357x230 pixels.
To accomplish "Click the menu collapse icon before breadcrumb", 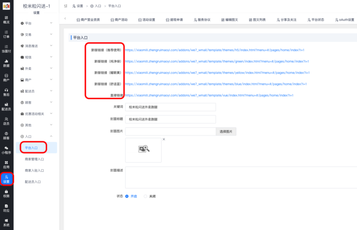I will coord(65,6).
